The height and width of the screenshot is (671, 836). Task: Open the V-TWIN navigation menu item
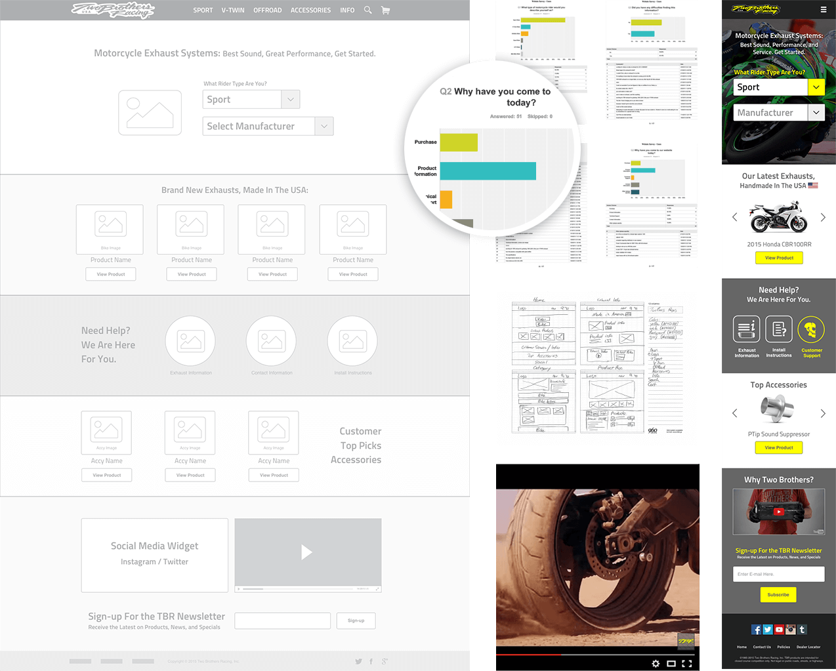click(x=233, y=10)
